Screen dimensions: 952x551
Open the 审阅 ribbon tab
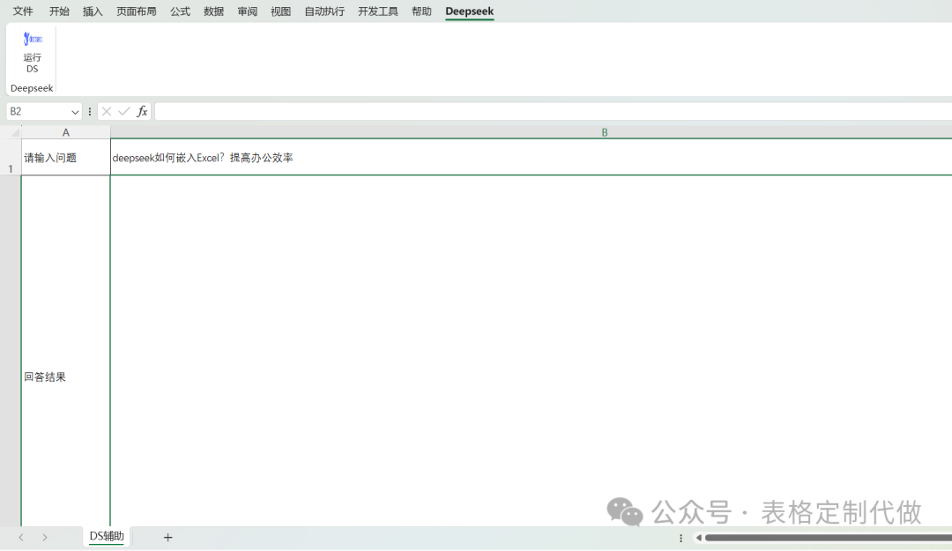coord(247,11)
